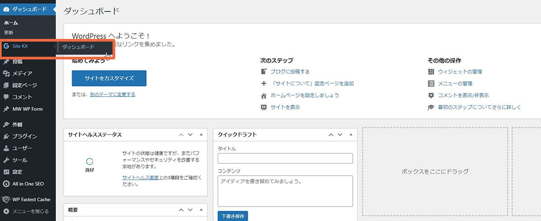Click the comment bubble icon beside コメント
541x221 pixels.
[x=6, y=97]
